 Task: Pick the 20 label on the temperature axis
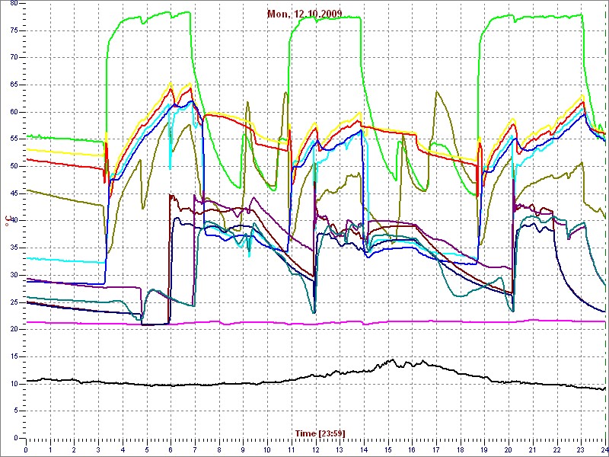point(14,329)
